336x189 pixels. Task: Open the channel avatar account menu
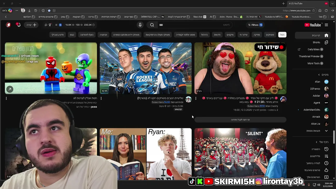coord(8,25)
